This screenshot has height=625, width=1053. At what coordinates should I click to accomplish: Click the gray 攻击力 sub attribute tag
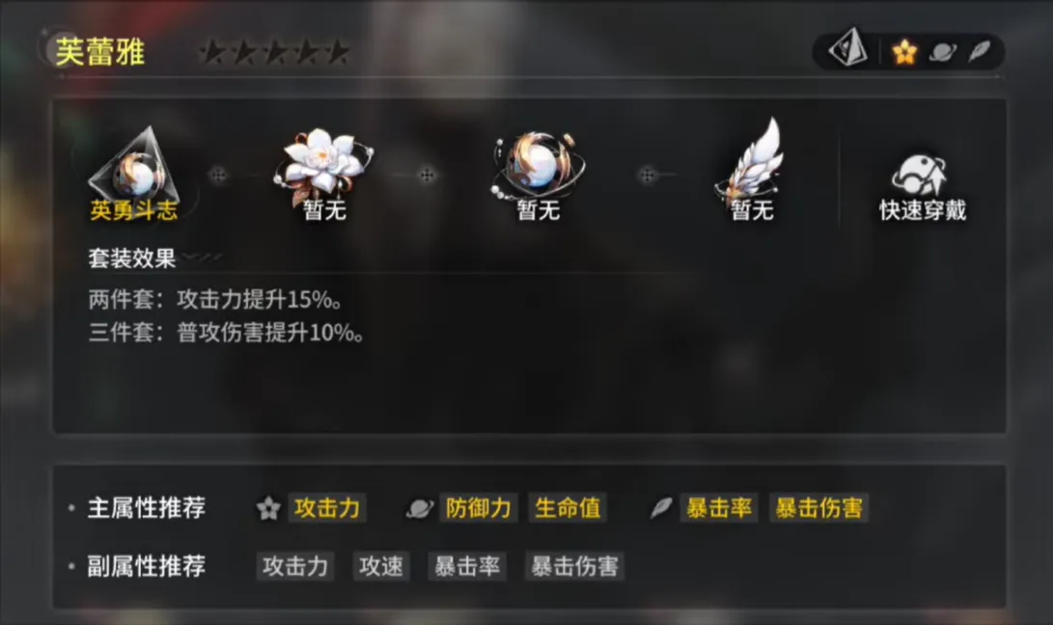294,566
